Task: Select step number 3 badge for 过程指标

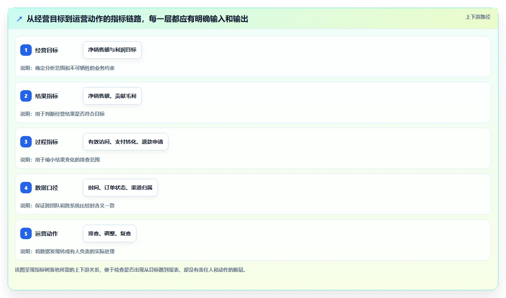Action: [x=26, y=142]
